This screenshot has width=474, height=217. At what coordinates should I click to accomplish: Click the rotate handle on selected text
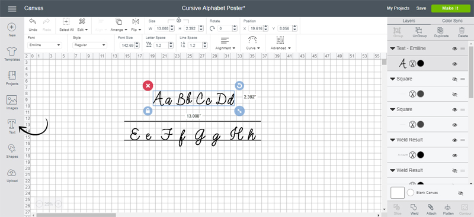tap(239, 86)
